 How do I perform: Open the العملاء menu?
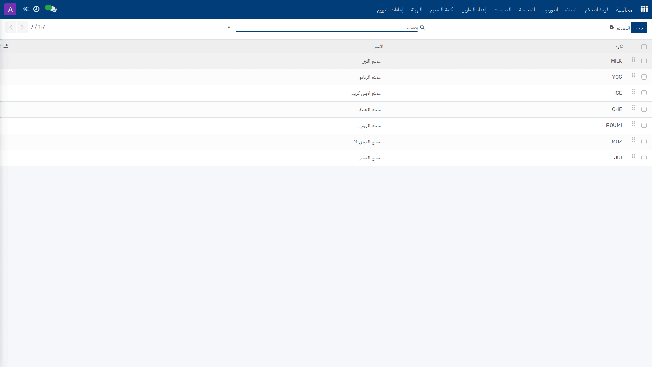(x=571, y=10)
